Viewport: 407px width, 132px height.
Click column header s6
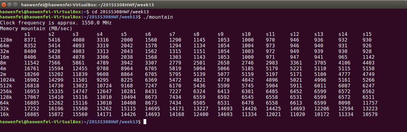click(148, 34)
